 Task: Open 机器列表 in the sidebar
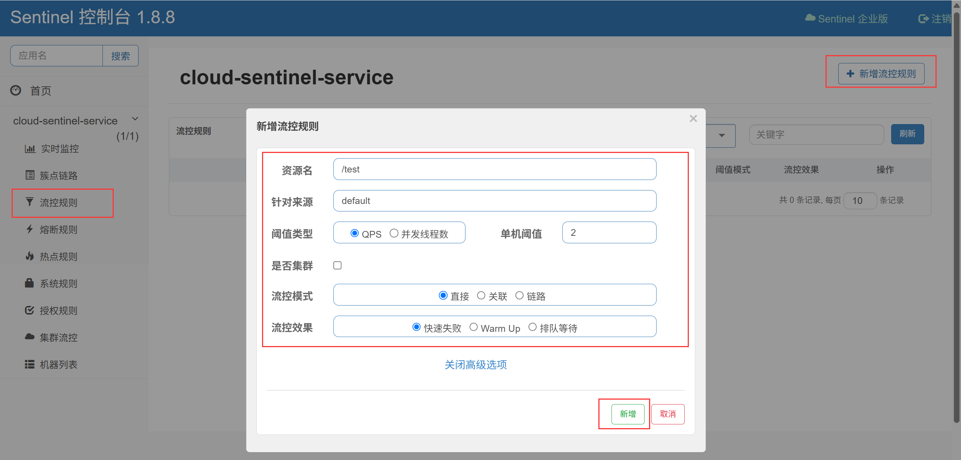(58, 364)
